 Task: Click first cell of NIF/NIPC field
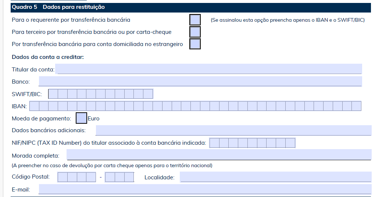click(x=214, y=143)
